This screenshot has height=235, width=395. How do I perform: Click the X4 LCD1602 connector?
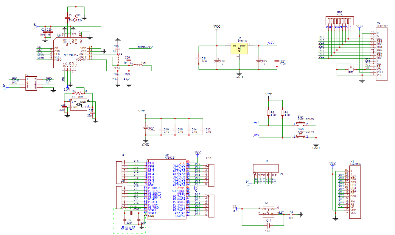pyautogui.click(x=382, y=54)
